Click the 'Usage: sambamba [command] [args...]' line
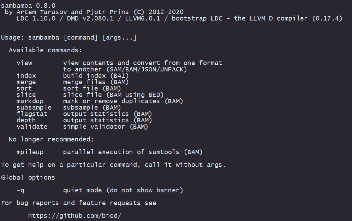Image resolution: width=352 pixels, height=221 pixels. [x=69, y=37]
